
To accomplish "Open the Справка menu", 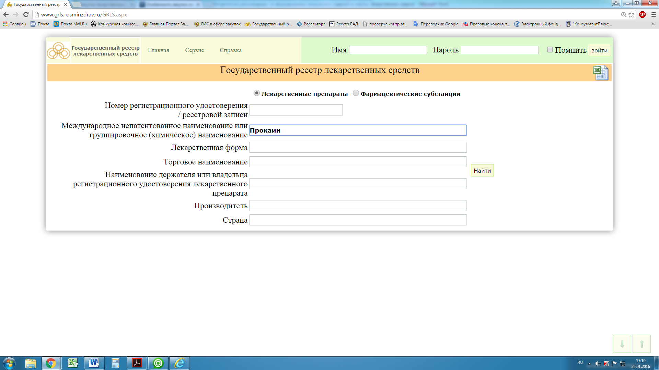I will coord(230,50).
